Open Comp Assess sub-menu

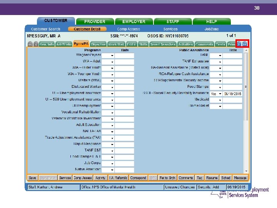[128, 29]
